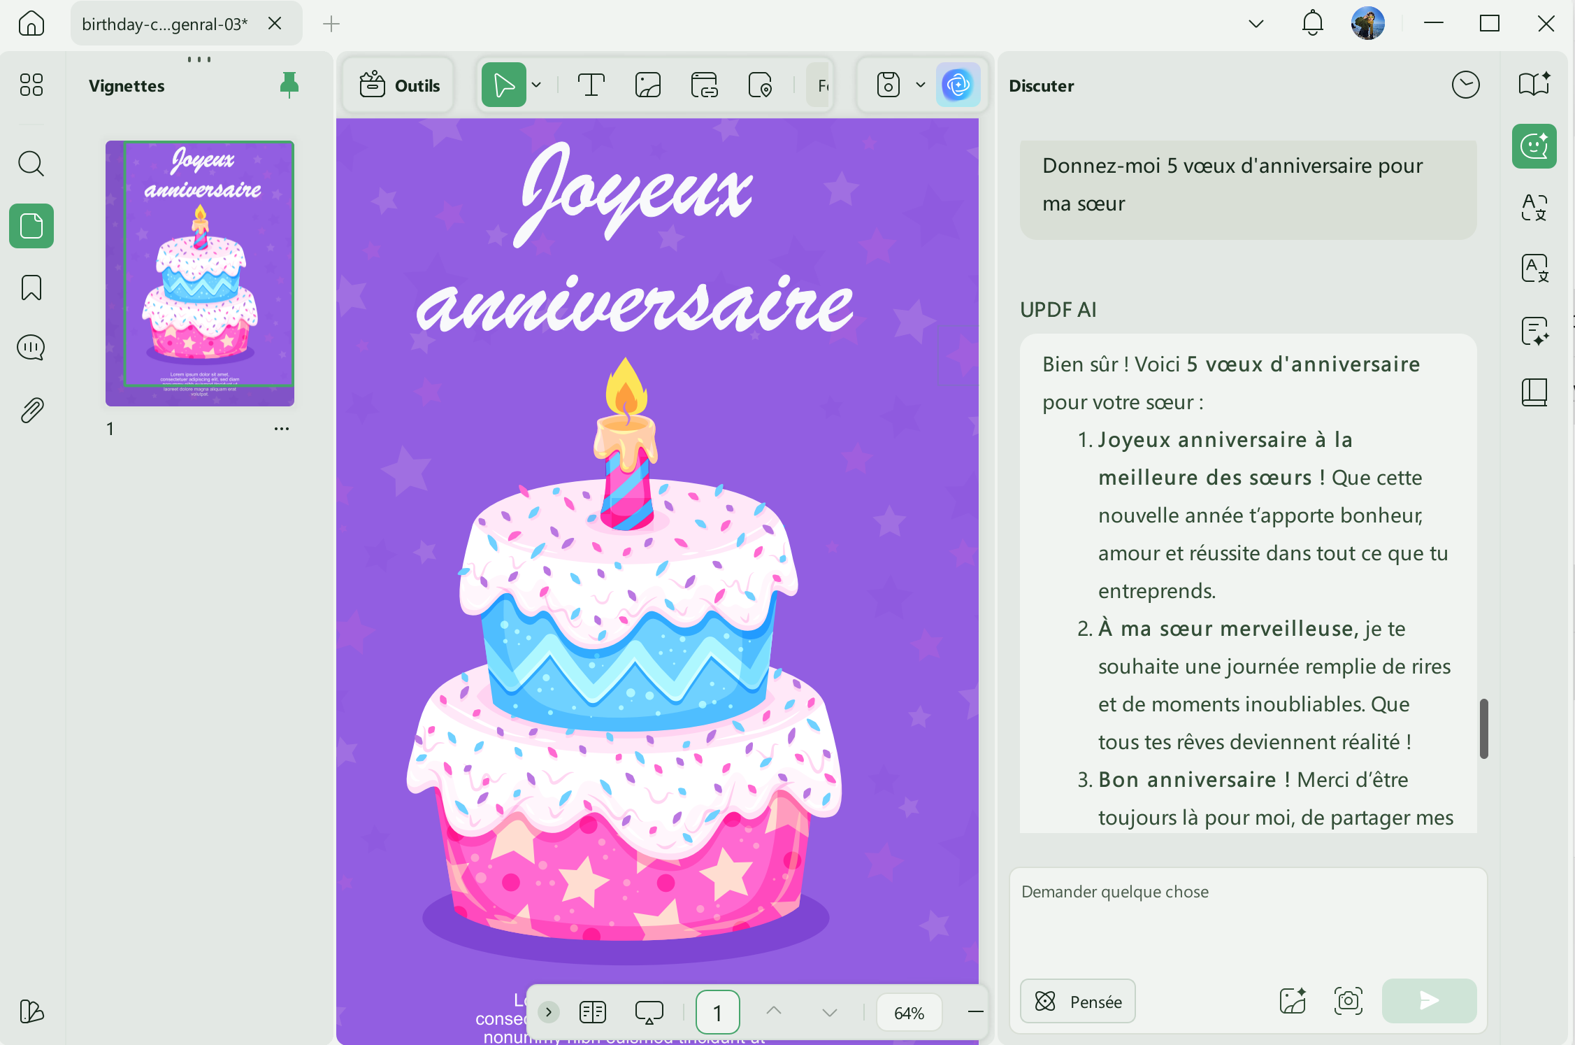Open a new tab with plus
Screen dimensions: 1575x1045
point(331,24)
